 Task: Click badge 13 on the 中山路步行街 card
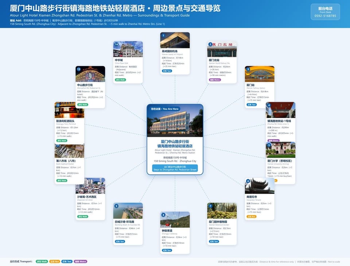[x=79, y=69]
